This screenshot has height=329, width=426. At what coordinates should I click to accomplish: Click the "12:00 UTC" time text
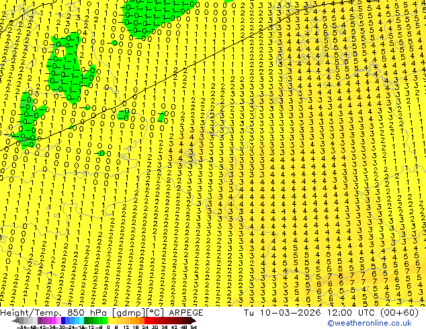point(352,312)
